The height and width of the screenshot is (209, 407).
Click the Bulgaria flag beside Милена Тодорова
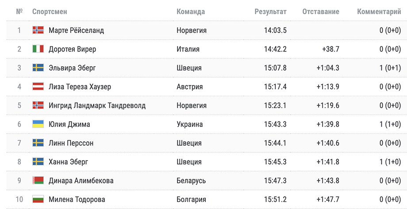pos(38,199)
